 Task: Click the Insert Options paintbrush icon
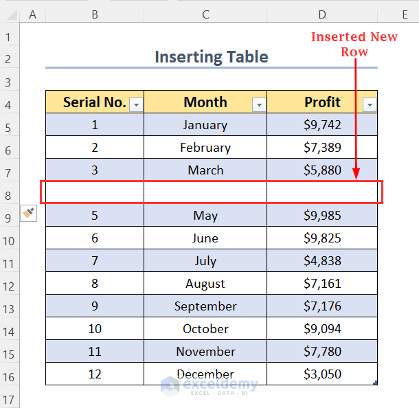(28, 213)
